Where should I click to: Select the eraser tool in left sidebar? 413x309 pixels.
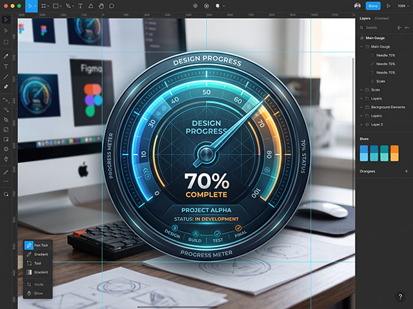[6, 87]
